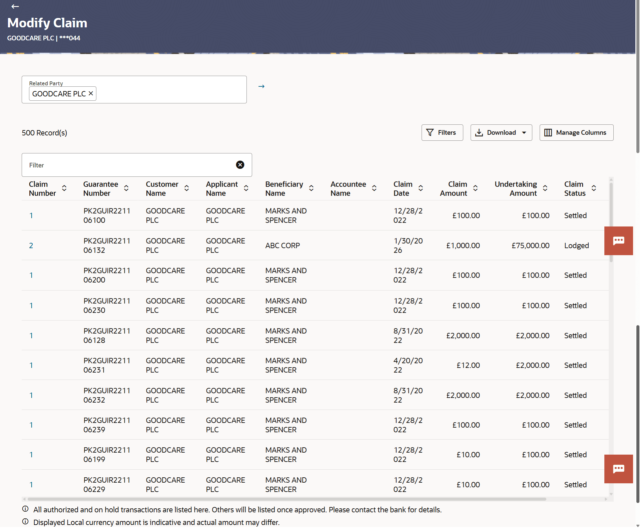The image size is (640, 528).
Task: Sort by Guarantee Number column
Action: click(126, 188)
